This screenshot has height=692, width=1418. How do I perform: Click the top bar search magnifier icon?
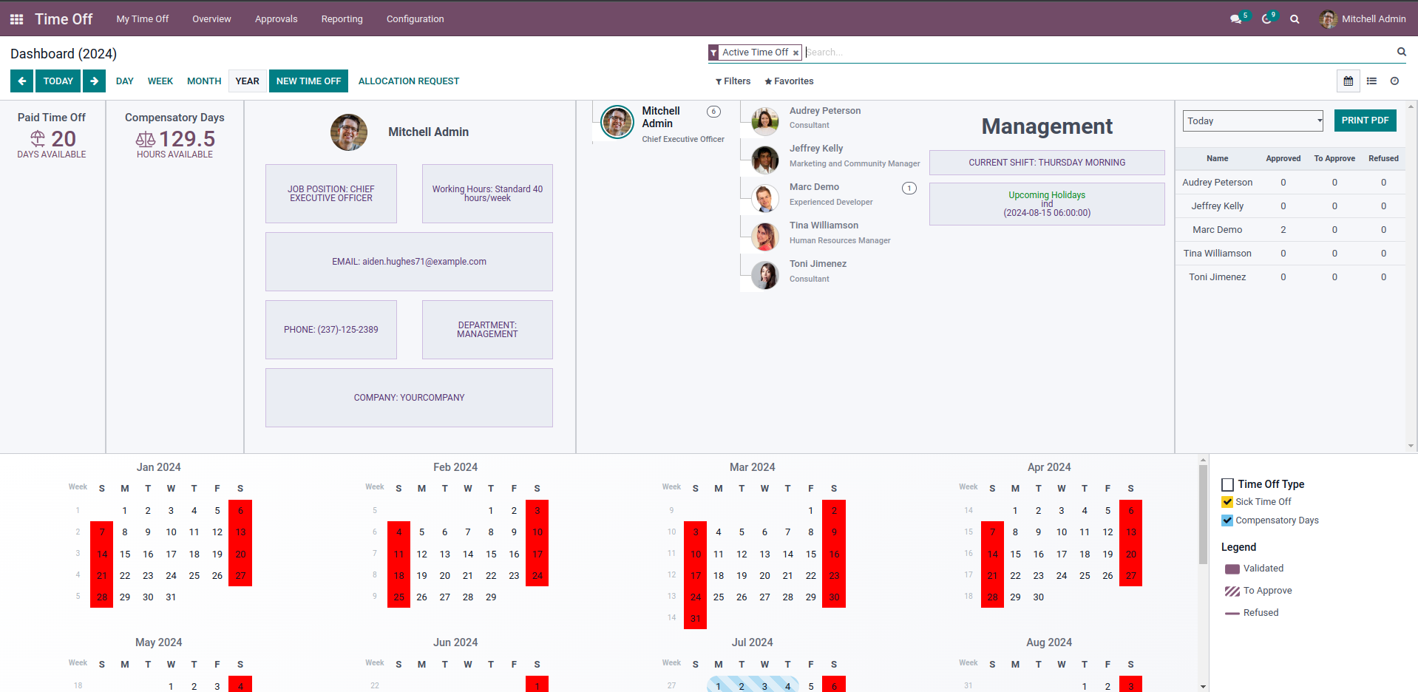(1295, 19)
